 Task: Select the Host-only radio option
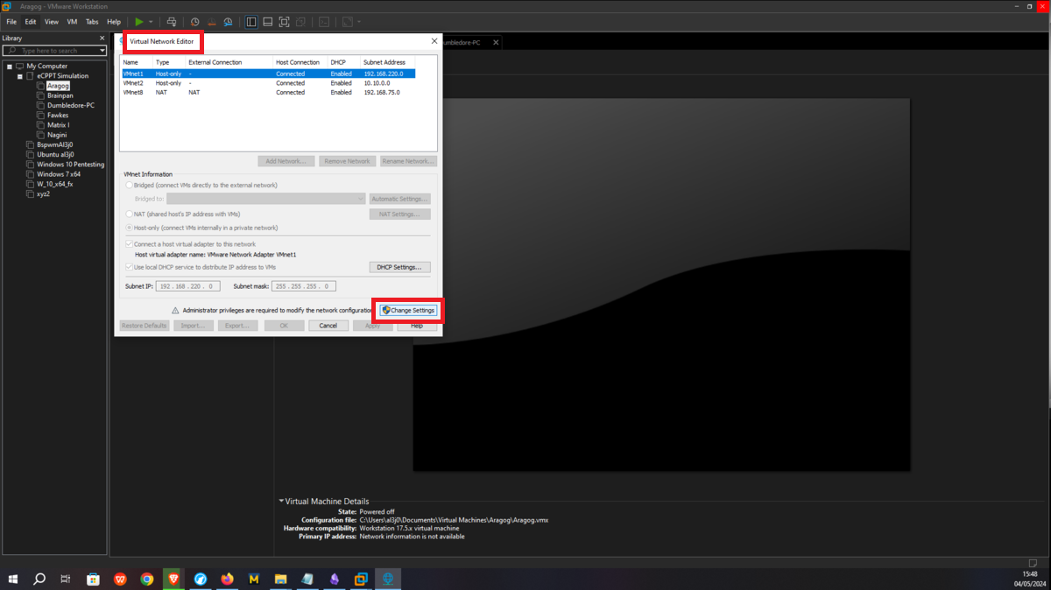[130, 228]
